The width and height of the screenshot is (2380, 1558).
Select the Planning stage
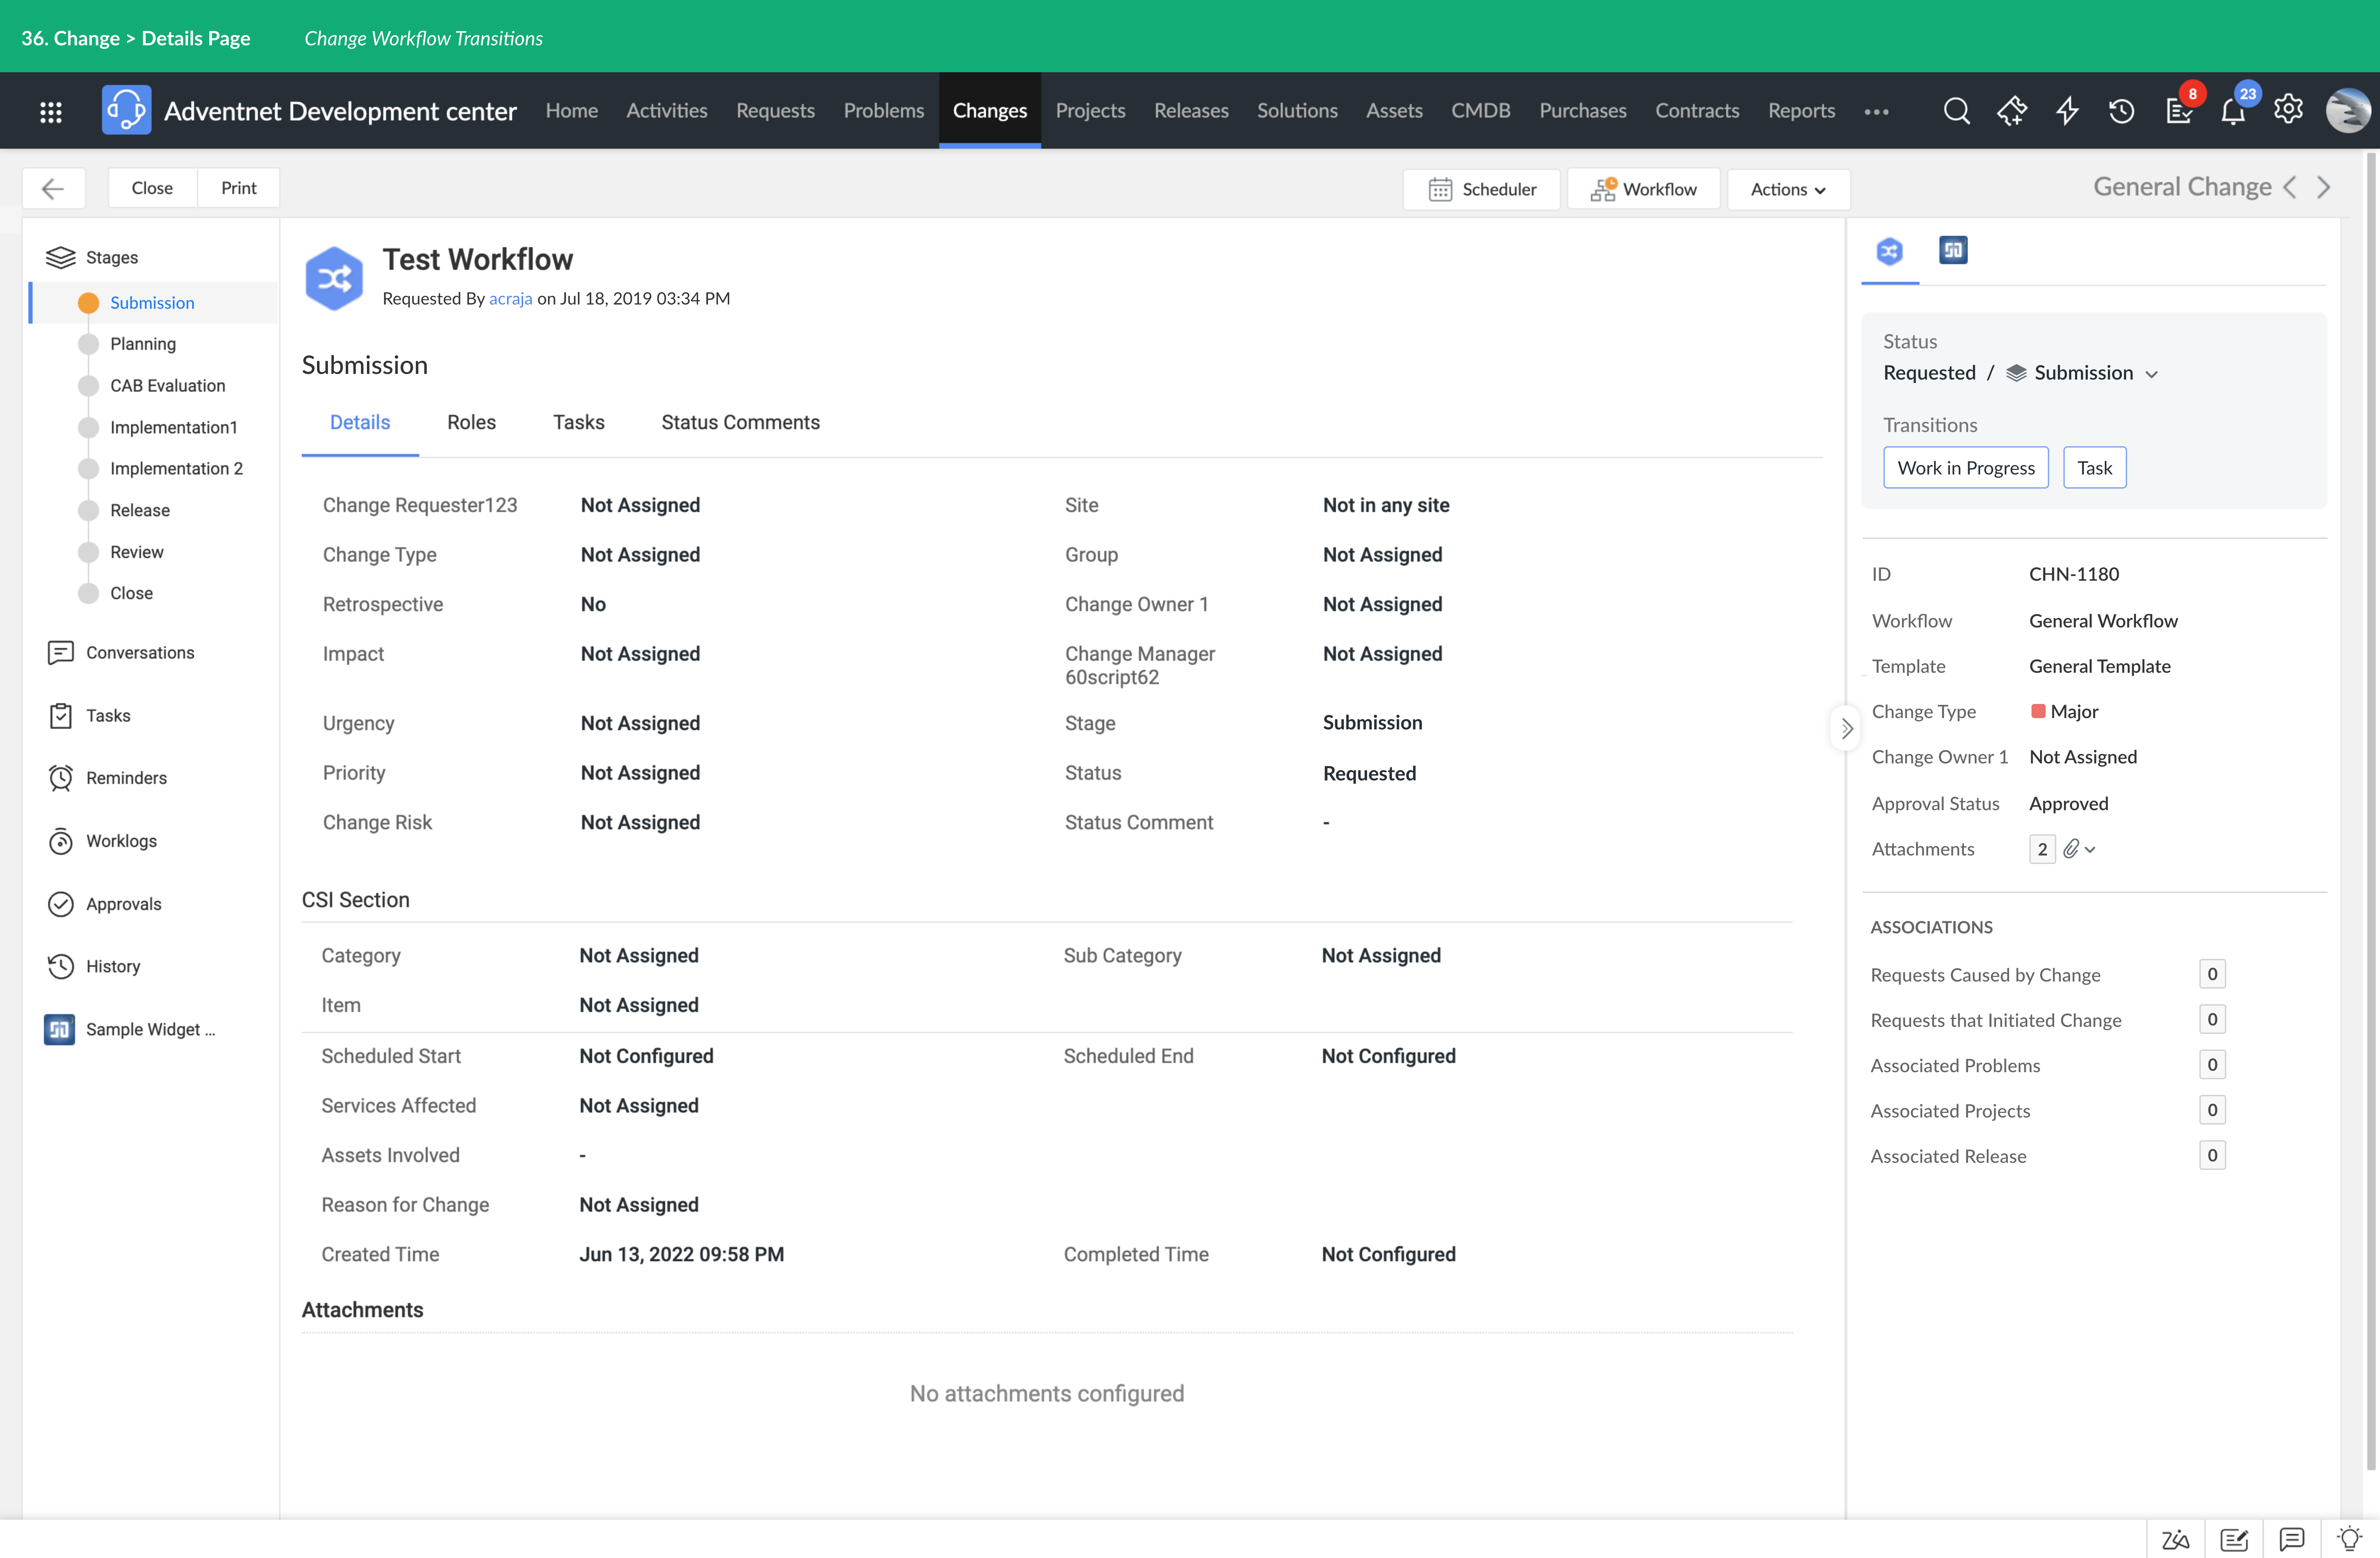tap(143, 344)
